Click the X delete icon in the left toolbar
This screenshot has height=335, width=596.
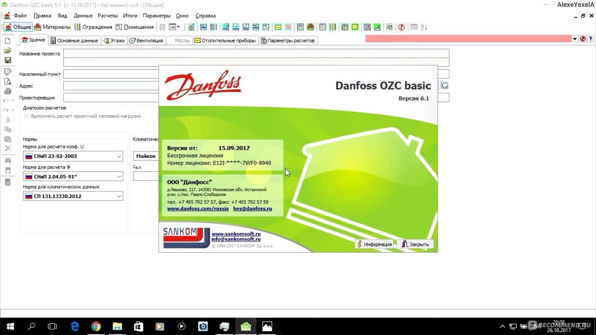7,148
